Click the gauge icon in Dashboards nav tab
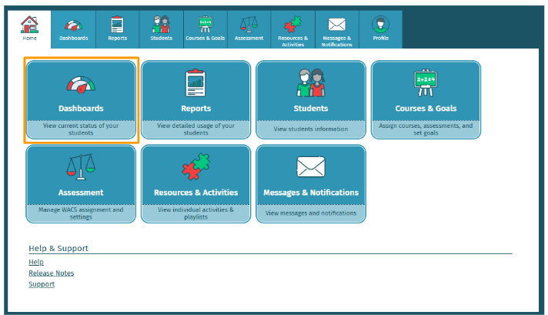Viewport: 548px width, 315px height. pos(73,25)
